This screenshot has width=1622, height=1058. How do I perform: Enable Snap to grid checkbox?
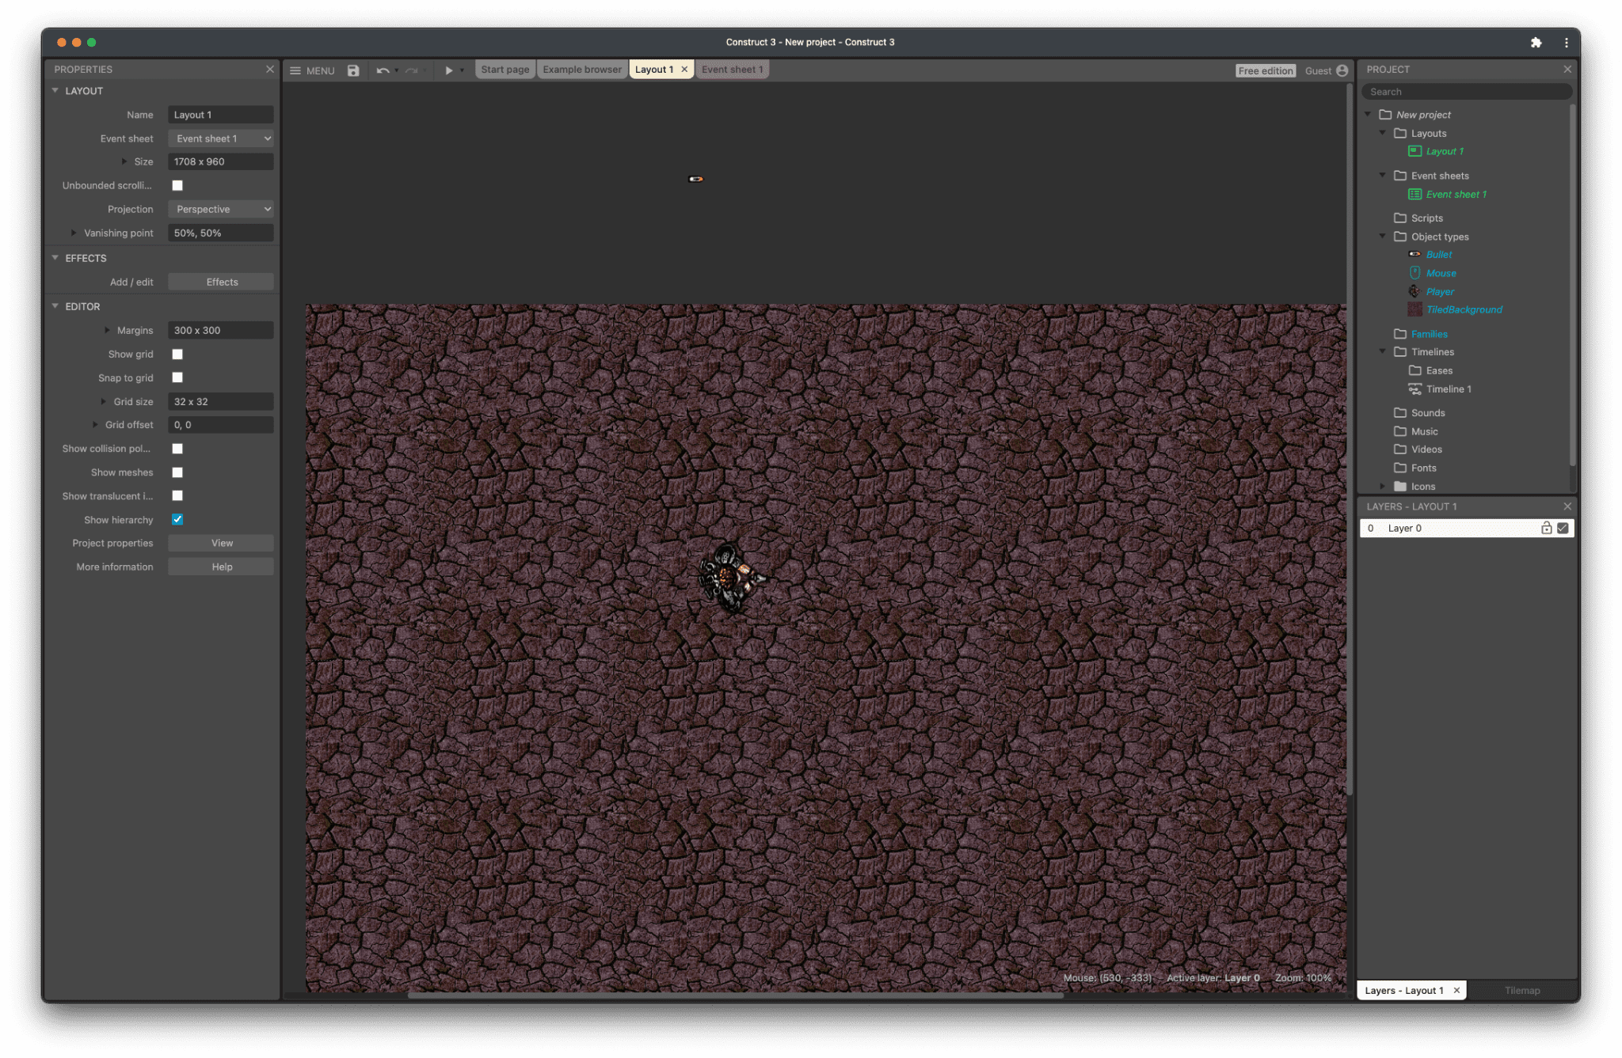coord(177,378)
